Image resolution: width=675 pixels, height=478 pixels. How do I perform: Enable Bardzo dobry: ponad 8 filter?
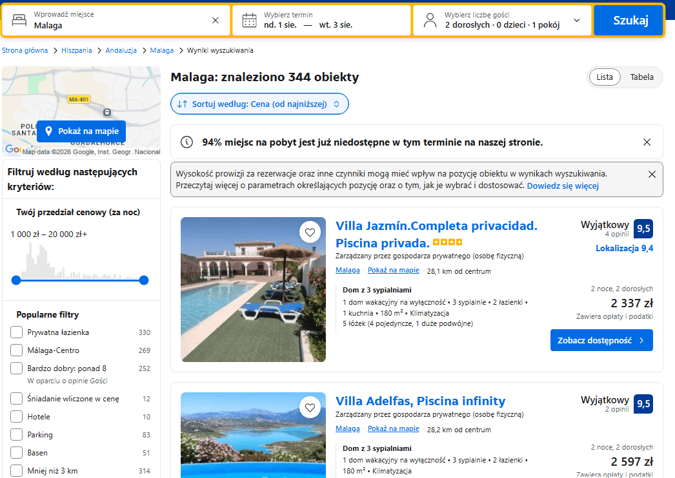coord(16,368)
